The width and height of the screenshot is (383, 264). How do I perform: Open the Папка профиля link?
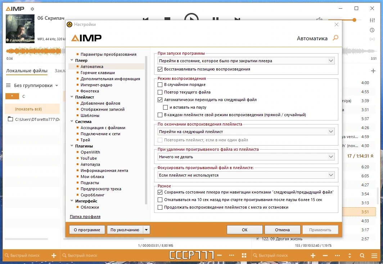pos(85,217)
